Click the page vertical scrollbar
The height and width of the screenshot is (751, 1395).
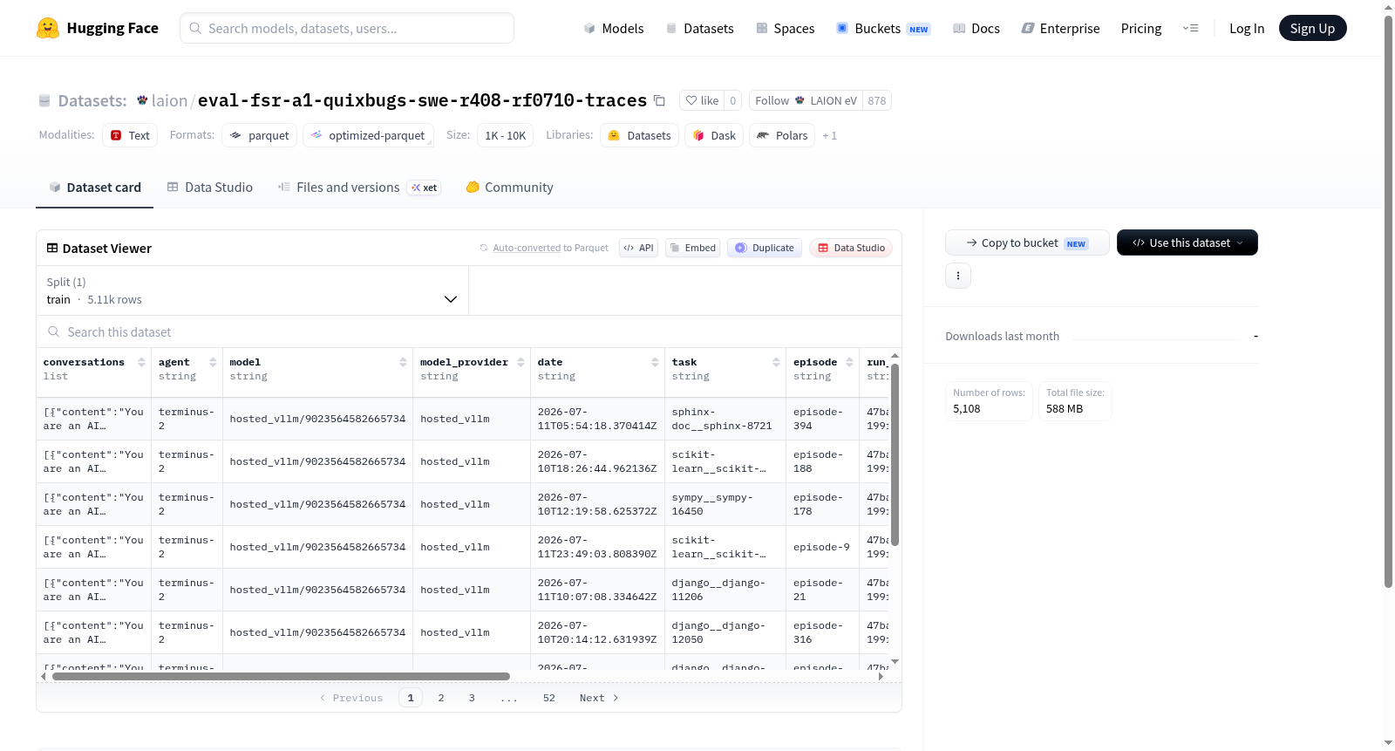1388,301
